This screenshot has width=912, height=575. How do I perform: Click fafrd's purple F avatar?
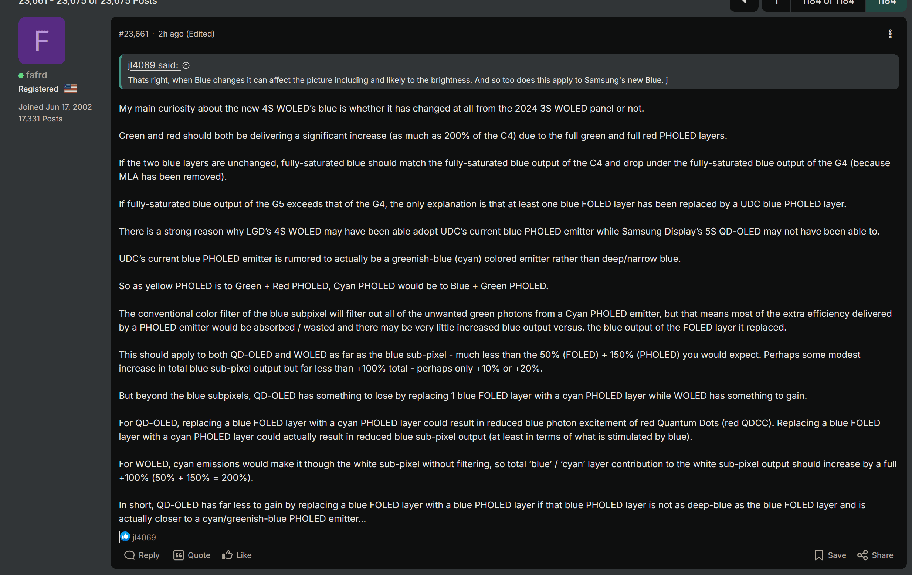42,41
